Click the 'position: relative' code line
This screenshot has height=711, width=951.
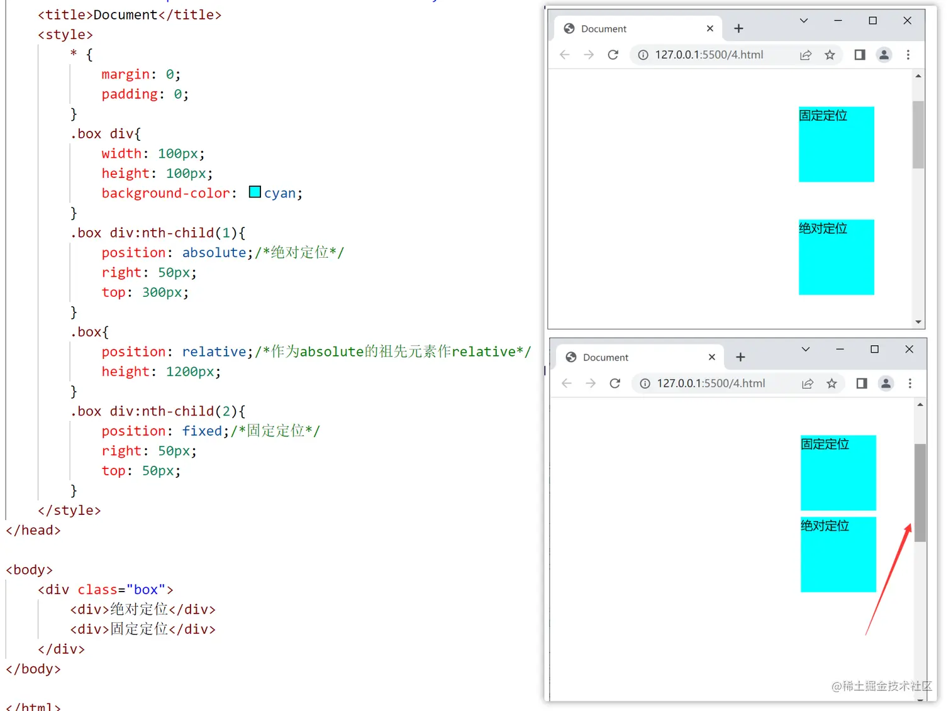(316, 352)
